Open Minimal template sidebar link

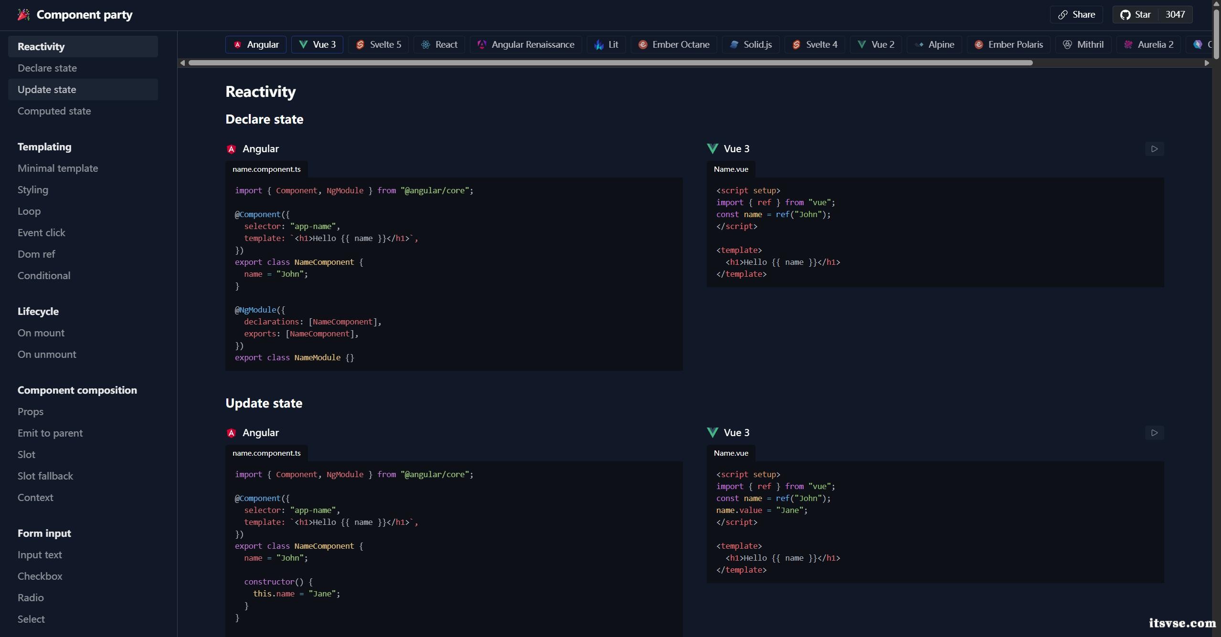pyautogui.click(x=58, y=168)
